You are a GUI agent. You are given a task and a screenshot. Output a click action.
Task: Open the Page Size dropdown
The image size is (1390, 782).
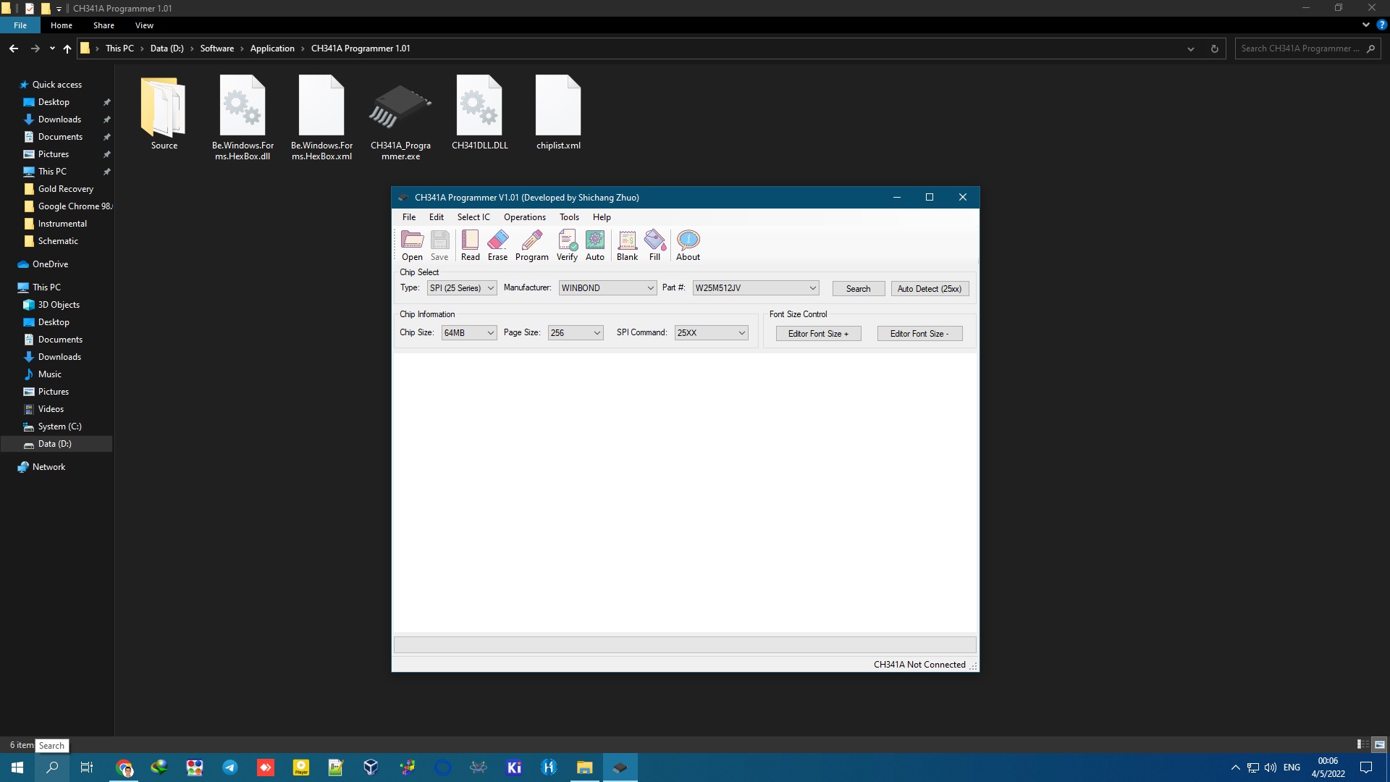(575, 333)
